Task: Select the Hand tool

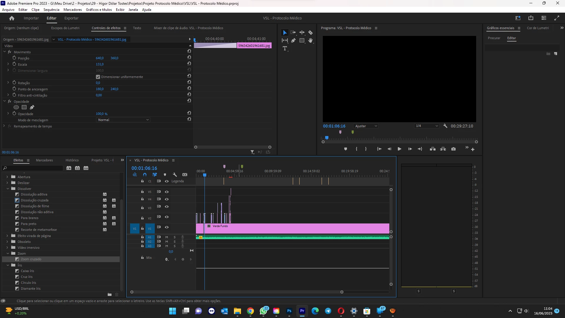Action: [x=310, y=41]
